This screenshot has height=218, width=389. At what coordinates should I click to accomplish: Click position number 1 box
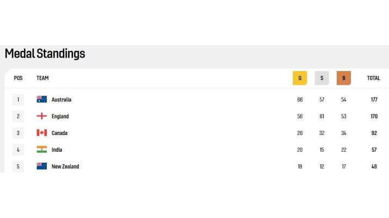tap(18, 100)
